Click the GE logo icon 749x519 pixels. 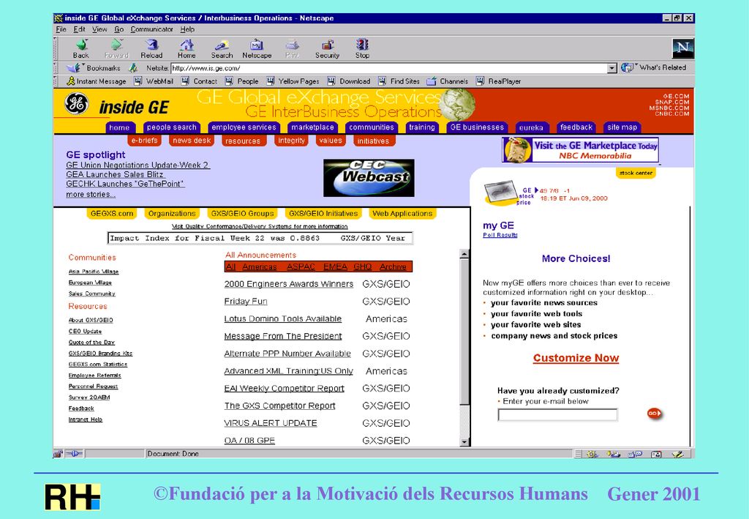coord(77,103)
